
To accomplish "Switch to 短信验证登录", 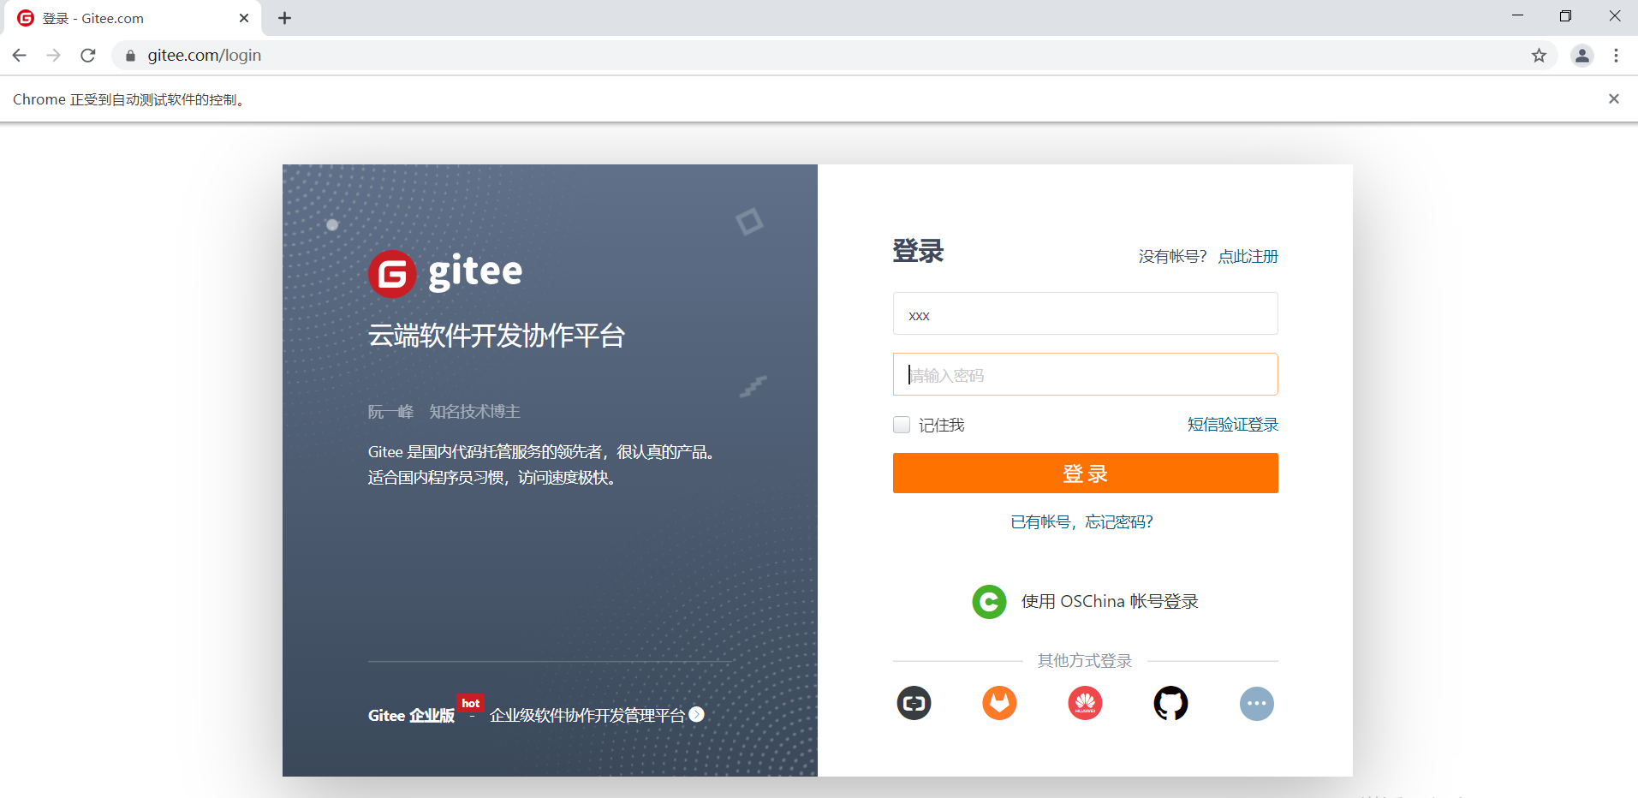I will (1232, 425).
